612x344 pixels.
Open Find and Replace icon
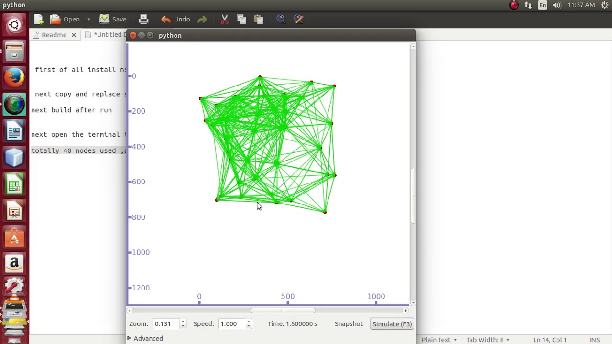[x=298, y=20]
